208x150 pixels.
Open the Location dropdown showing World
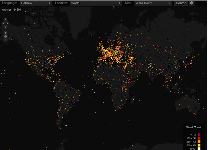(x=96, y=3)
